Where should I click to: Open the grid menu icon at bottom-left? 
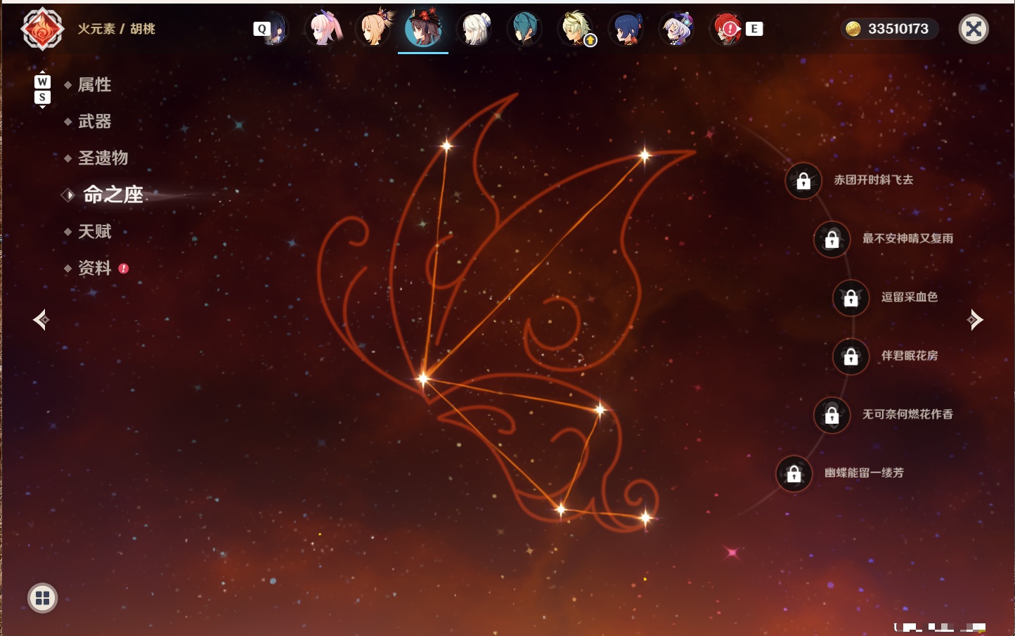[42, 598]
